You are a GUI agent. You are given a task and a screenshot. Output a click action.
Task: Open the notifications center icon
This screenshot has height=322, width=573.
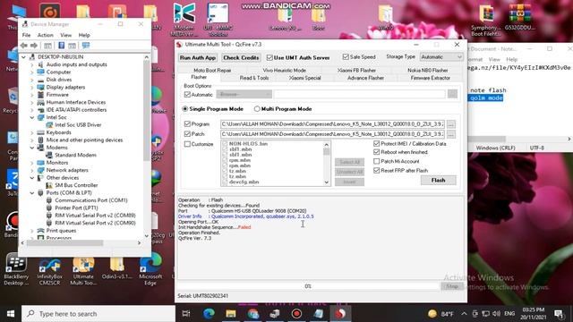(x=559, y=314)
